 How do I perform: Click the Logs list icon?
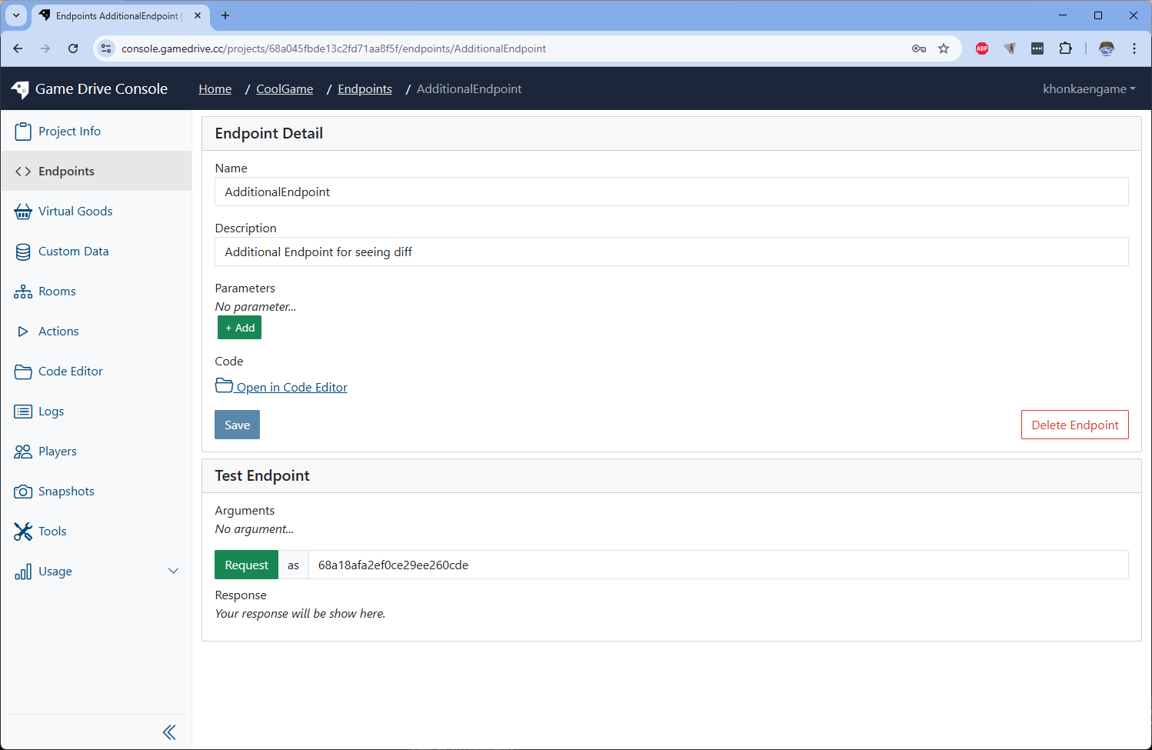pyautogui.click(x=23, y=411)
